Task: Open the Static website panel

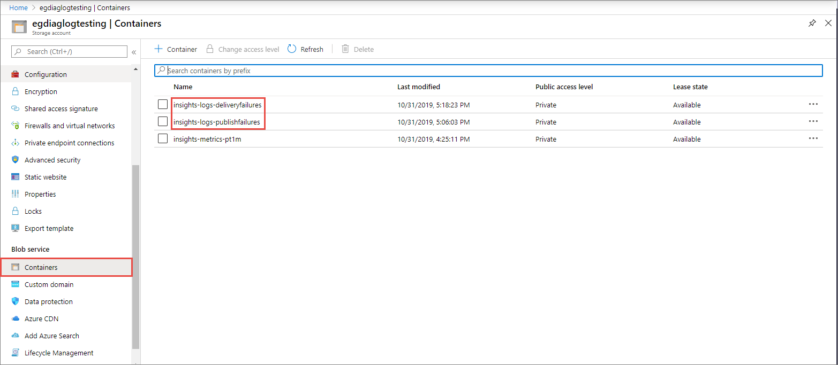Action: [46, 177]
